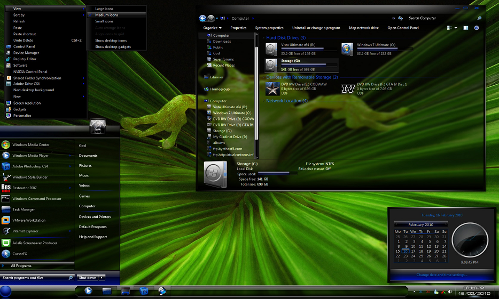Collapse Devices with Removable Storage group
The image size is (499, 299).
pos(264,77)
